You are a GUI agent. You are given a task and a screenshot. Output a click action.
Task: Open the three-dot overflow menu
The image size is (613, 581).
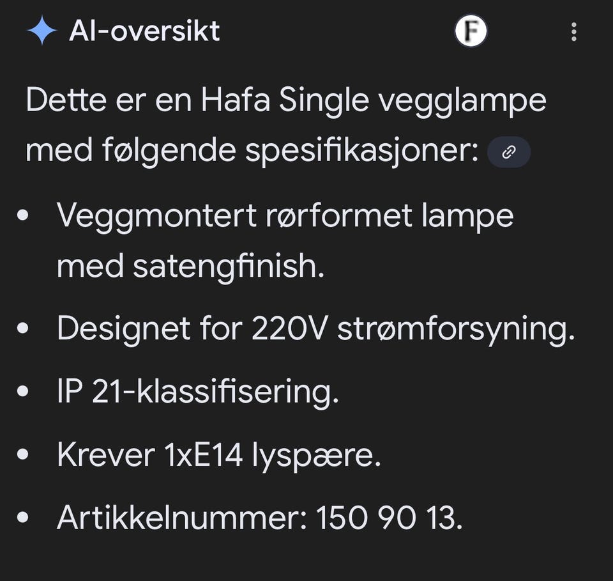tap(574, 31)
